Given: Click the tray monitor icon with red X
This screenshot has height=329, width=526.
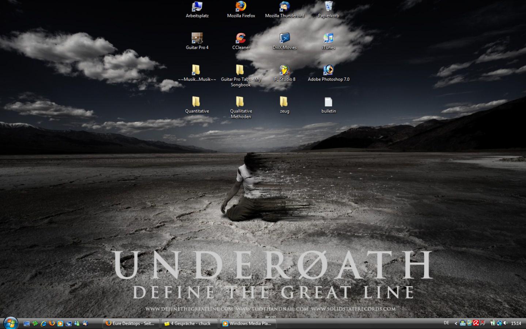Looking at the screenshot, I should click(x=483, y=323).
